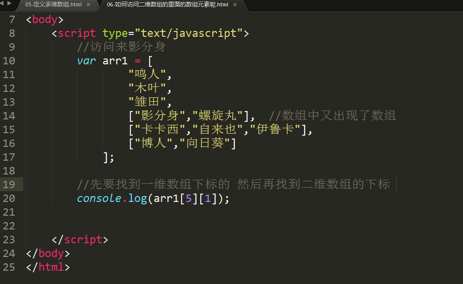
Task: Click the type attribute name on line 8
Action: 115,33
